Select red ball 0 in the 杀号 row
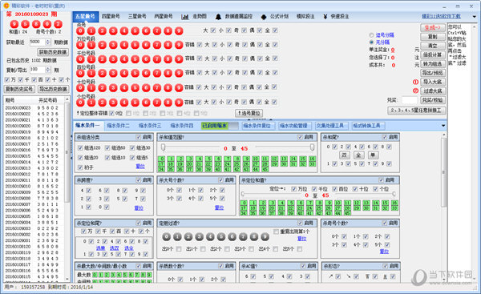 point(80,30)
